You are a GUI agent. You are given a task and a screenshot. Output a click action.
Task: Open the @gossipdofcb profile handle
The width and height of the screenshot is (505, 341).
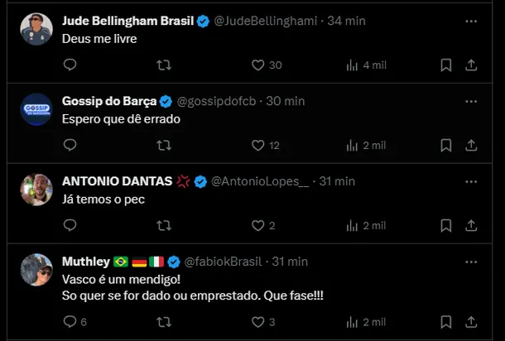[217, 102]
